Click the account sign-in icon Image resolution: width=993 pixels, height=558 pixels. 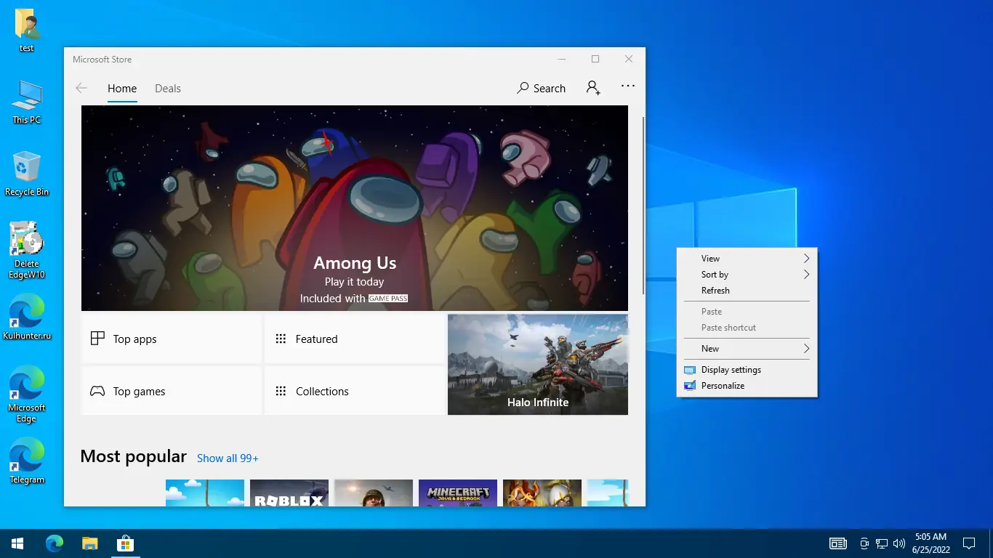point(593,88)
